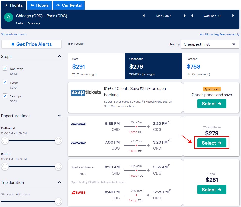Click Outbound slider left handle

[5, 141]
